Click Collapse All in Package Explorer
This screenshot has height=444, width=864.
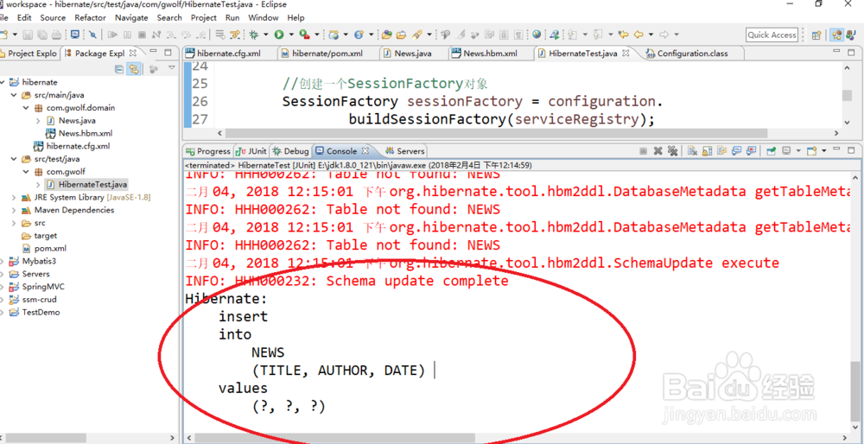click(118, 69)
